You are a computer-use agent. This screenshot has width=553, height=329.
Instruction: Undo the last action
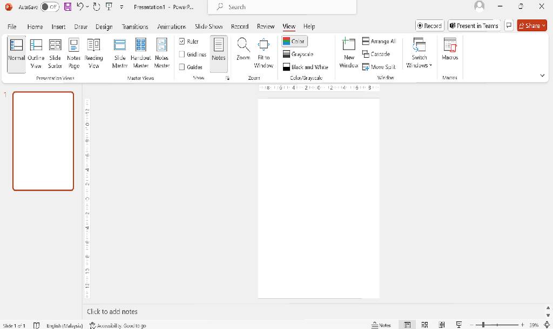click(80, 6)
